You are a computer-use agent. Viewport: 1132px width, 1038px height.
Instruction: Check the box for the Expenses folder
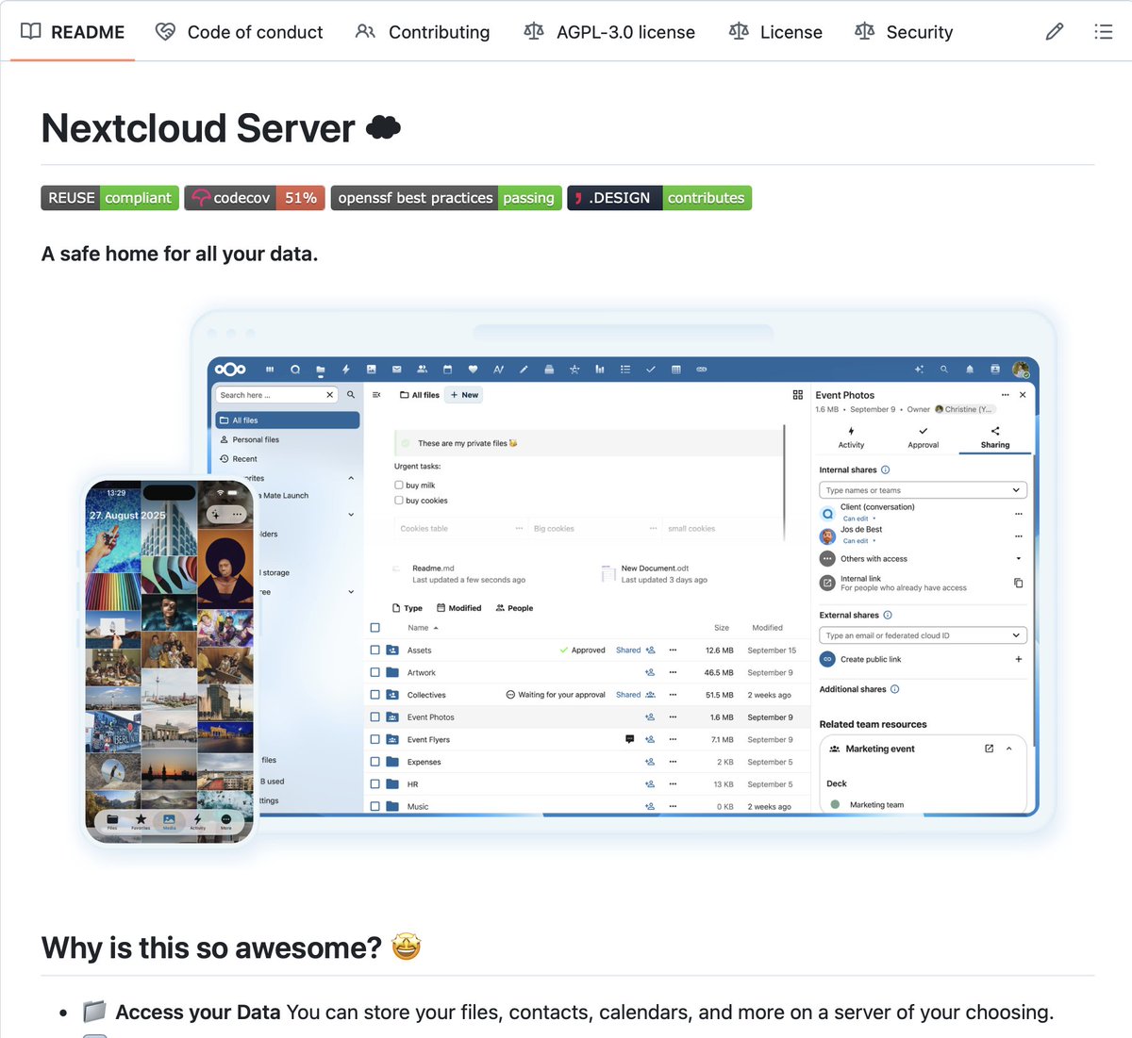point(375,762)
